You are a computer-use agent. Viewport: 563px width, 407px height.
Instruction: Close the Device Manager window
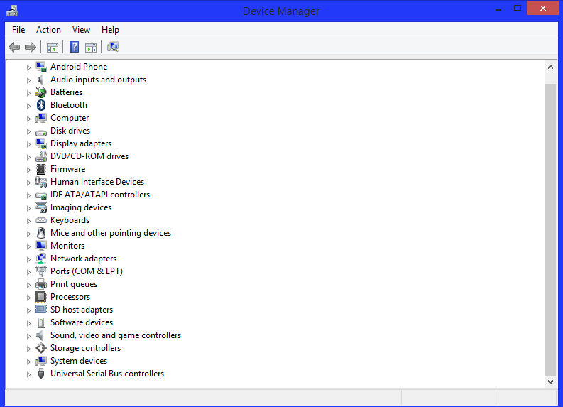tap(543, 8)
